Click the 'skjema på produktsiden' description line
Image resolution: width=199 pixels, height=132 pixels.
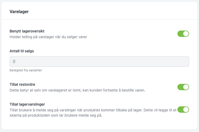point(56,116)
